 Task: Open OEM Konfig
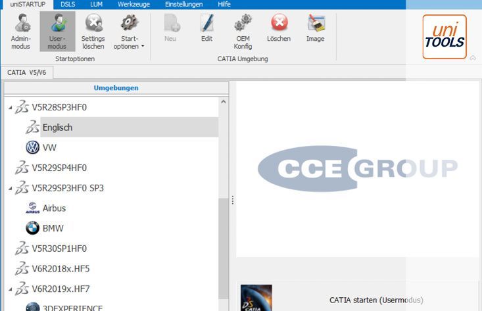coord(243,32)
